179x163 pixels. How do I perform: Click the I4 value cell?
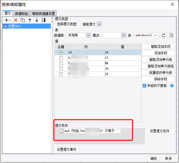pyautogui.click(x=123, y=68)
